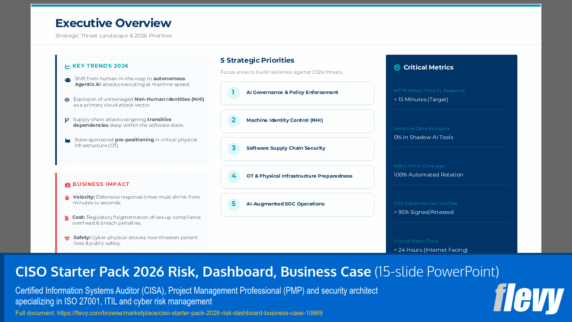Select the flag icon beside state-sponsored pre-positioning

[67, 141]
